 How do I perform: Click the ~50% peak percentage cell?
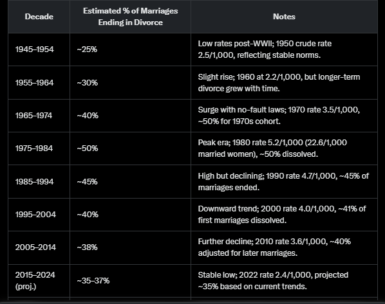[88, 148]
